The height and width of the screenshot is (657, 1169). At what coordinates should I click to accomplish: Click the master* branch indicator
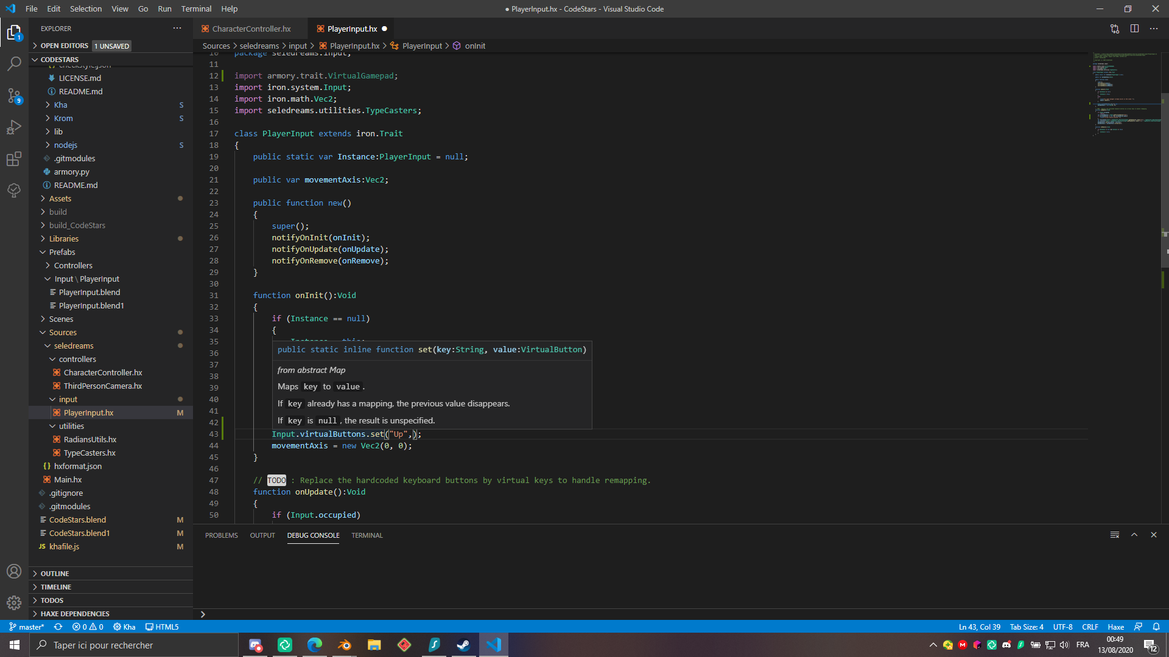26,627
